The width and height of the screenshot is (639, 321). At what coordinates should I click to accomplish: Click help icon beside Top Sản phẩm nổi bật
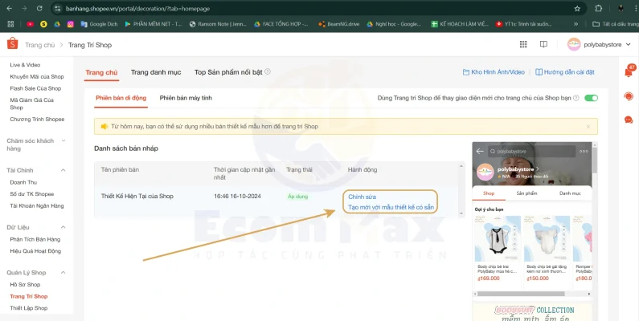[268, 71]
